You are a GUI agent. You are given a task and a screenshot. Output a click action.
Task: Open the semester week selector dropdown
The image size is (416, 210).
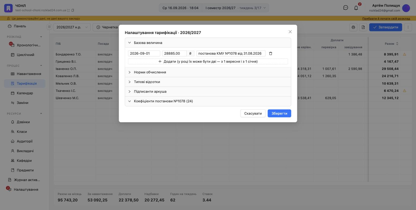click(x=236, y=8)
